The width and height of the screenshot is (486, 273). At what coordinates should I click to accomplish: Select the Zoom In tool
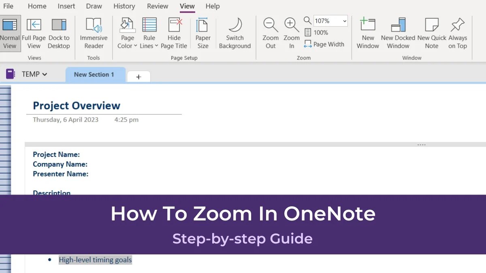291,32
